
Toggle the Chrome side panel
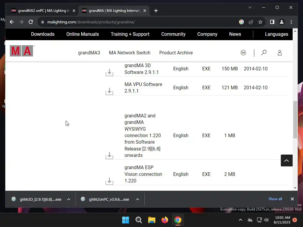point(272,22)
